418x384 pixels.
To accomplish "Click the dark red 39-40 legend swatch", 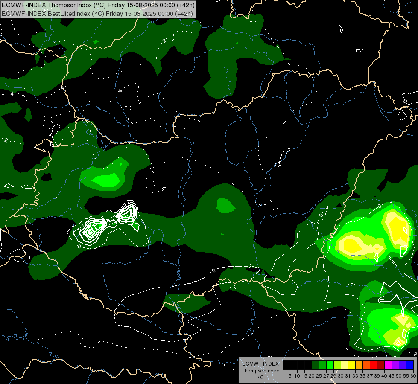I will click(381, 365).
